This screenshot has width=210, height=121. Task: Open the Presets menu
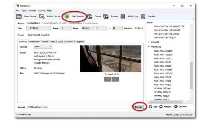[x=32, y=10]
